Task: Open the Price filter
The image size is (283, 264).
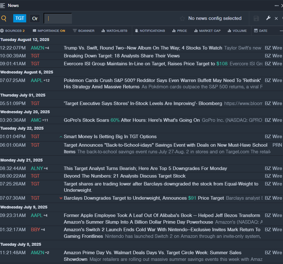Action: (180, 31)
